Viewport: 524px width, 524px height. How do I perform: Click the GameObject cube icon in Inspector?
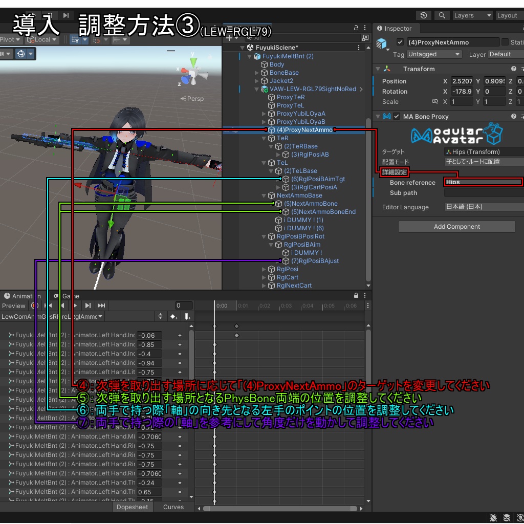[381, 44]
